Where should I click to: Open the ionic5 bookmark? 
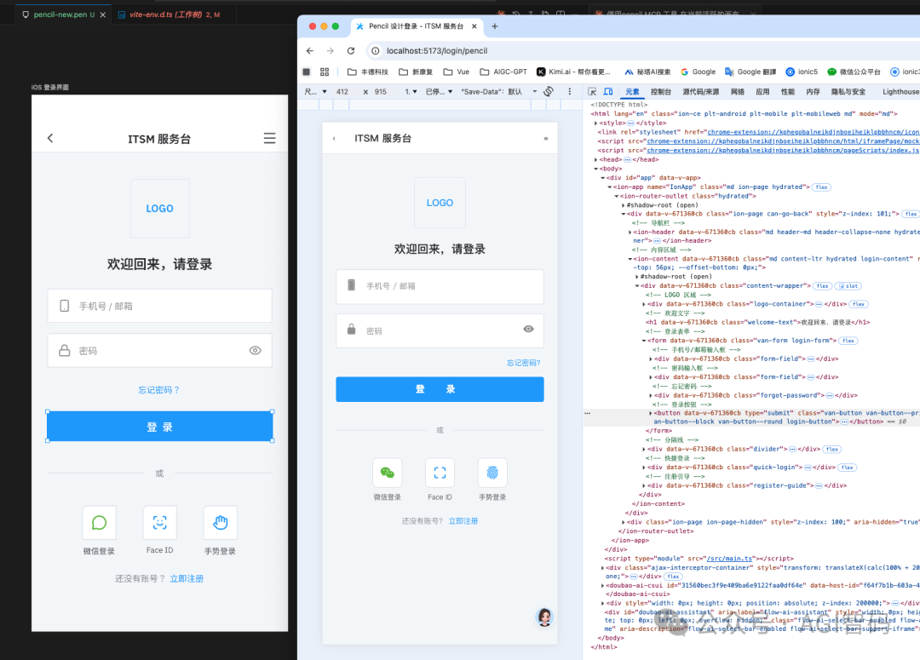pos(802,72)
